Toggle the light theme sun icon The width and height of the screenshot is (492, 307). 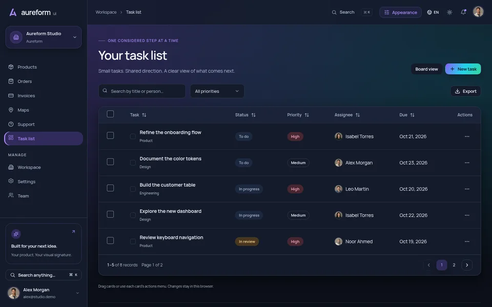tap(449, 12)
